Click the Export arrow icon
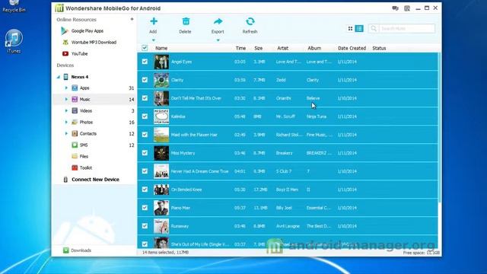487x274 pixels. 218,21
